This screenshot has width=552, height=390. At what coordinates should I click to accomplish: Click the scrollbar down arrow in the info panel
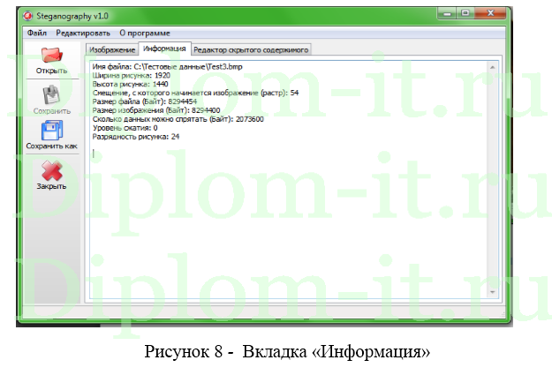pos(496,297)
